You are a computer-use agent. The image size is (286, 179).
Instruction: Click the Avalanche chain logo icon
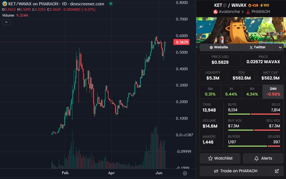point(216,12)
